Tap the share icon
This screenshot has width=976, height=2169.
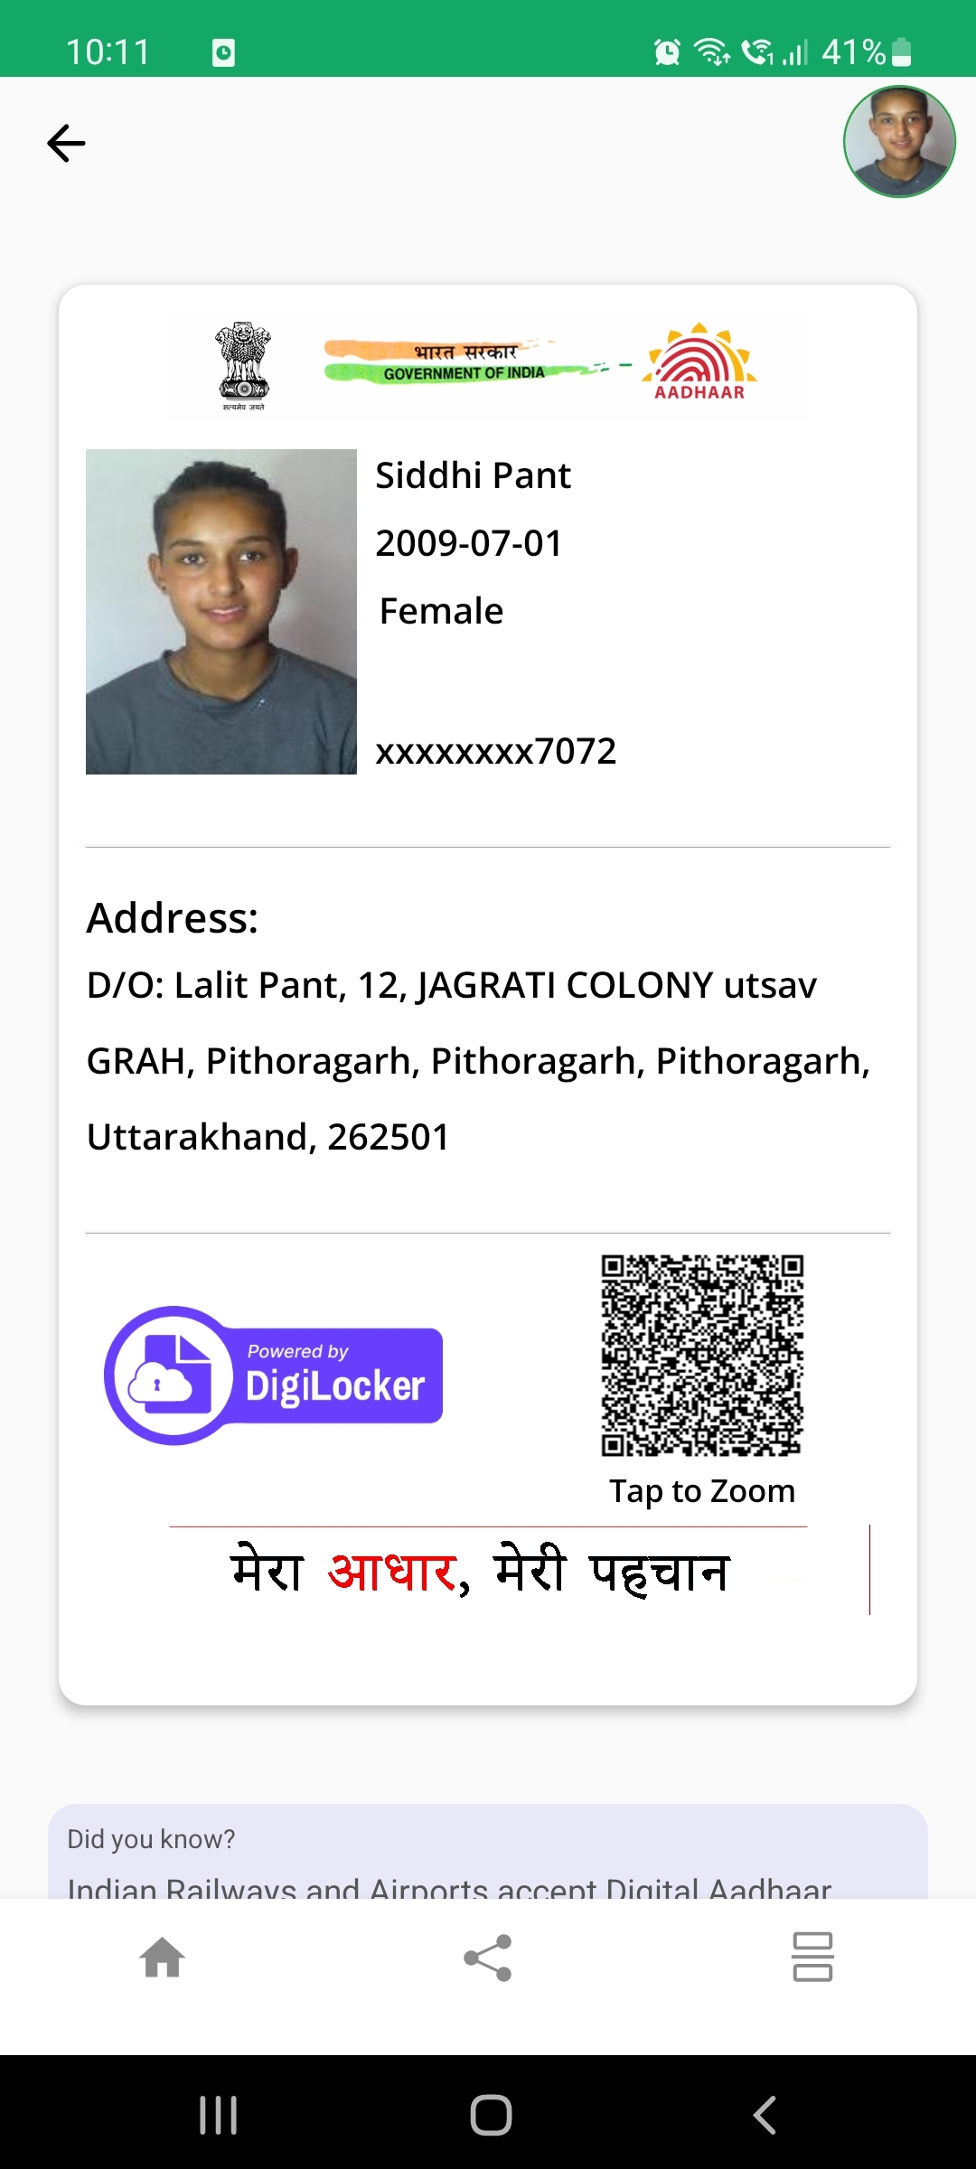(x=488, y=1958)
